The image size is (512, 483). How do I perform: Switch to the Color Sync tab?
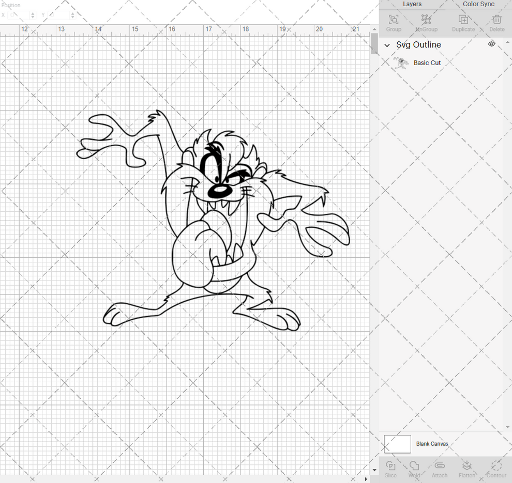(478, 4)
